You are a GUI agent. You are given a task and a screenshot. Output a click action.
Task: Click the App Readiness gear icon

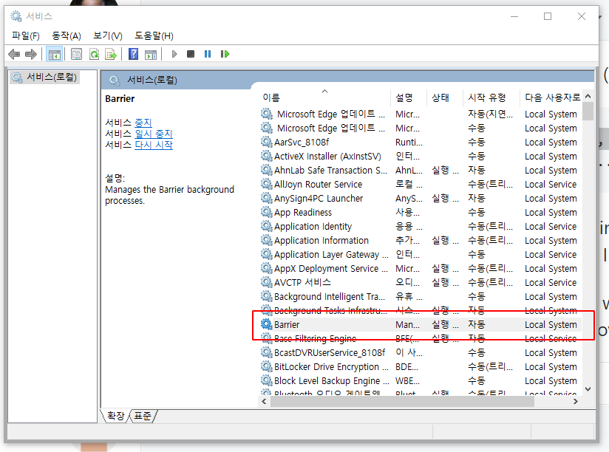click(x=266, y=212)
